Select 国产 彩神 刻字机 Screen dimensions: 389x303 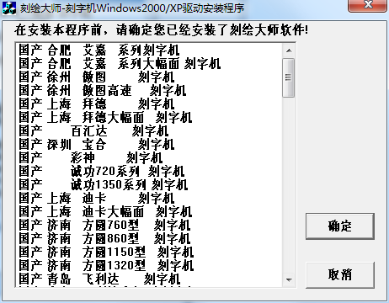tap(149, 158)
